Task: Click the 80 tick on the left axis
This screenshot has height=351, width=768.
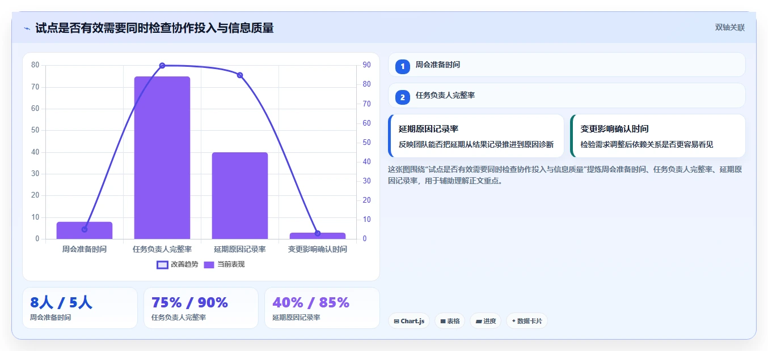Action: (35, 65)
